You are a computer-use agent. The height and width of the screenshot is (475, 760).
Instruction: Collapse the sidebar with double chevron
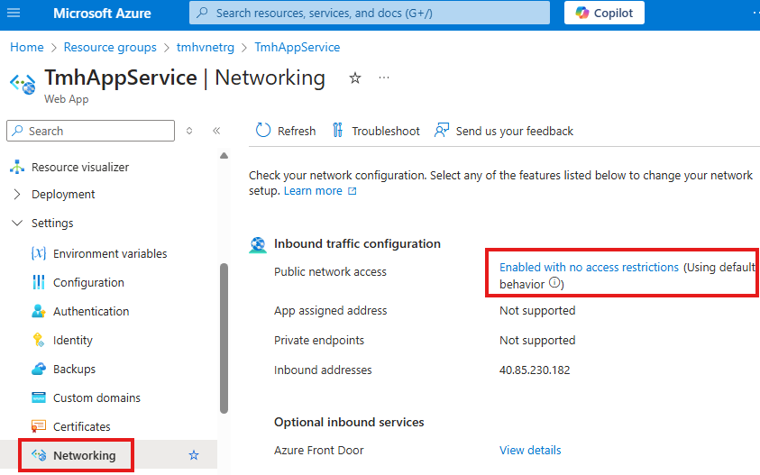pos(216,131)
